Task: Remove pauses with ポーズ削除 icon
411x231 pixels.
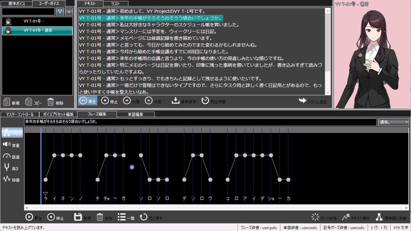Action: point(324,217)
